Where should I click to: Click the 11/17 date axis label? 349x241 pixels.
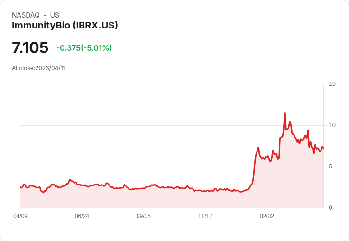[205, 216]
